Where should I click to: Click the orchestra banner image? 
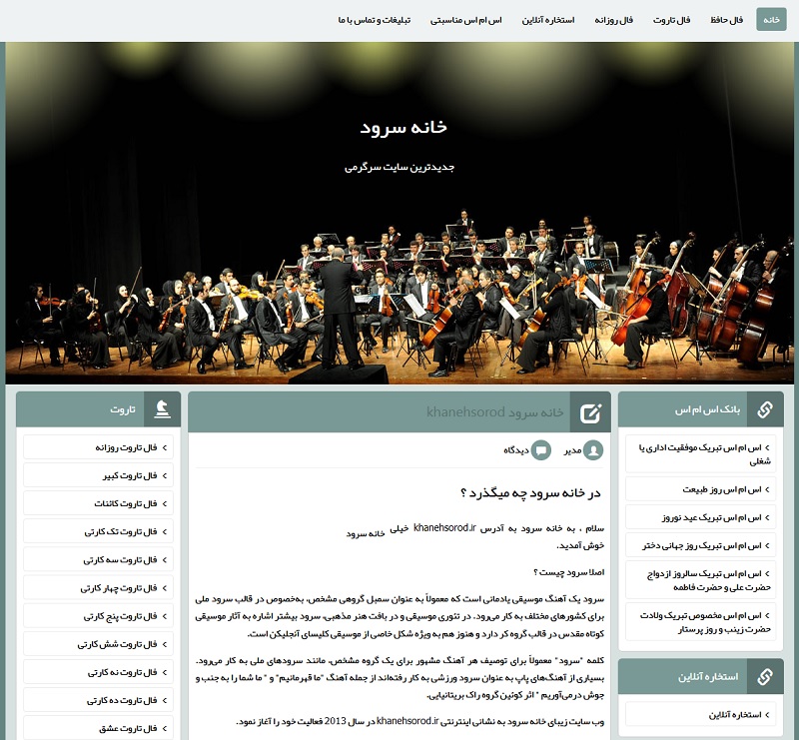399,213
